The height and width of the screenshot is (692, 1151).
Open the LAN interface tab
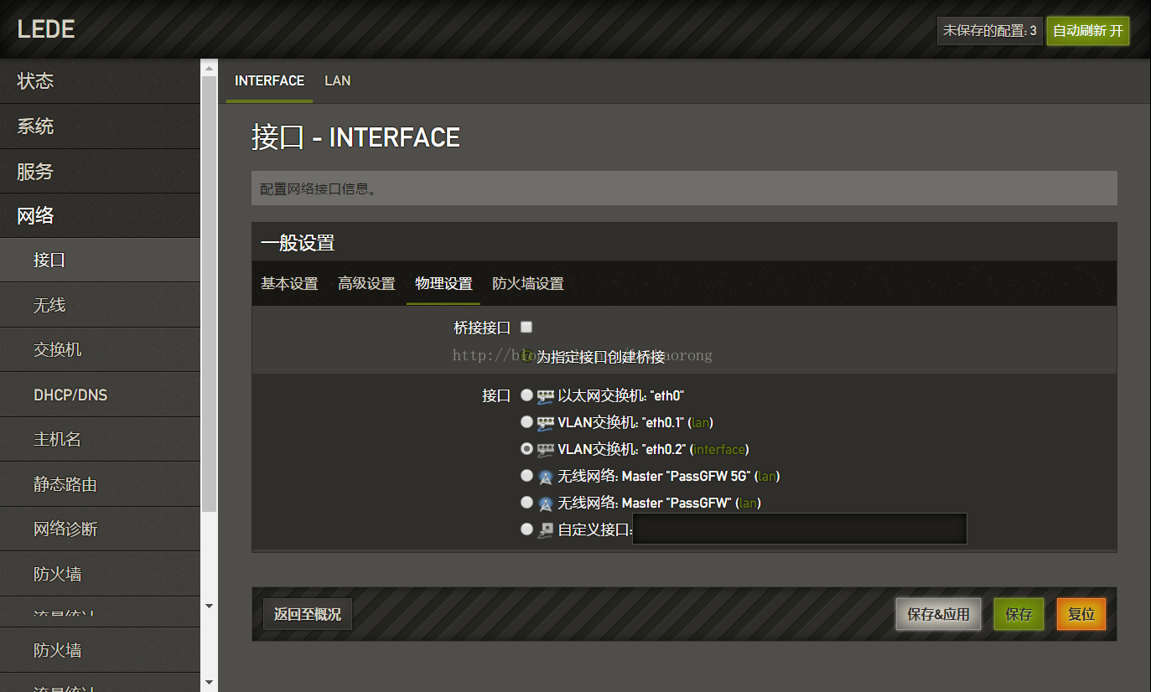(x=338, y=80)
